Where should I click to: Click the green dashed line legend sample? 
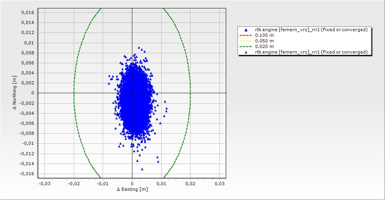[246, 46]
